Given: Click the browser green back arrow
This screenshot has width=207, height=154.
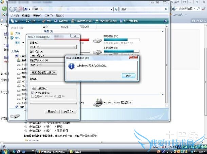Looking at the screenshot, I should [4, 9].
